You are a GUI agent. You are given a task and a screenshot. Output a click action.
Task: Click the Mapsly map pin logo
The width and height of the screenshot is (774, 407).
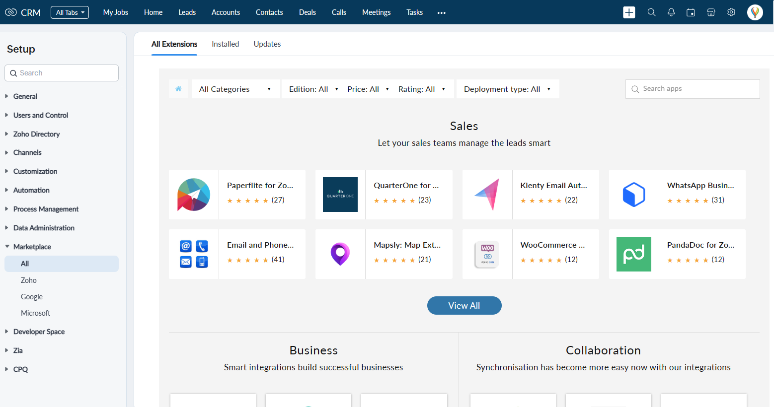point(340,254)
